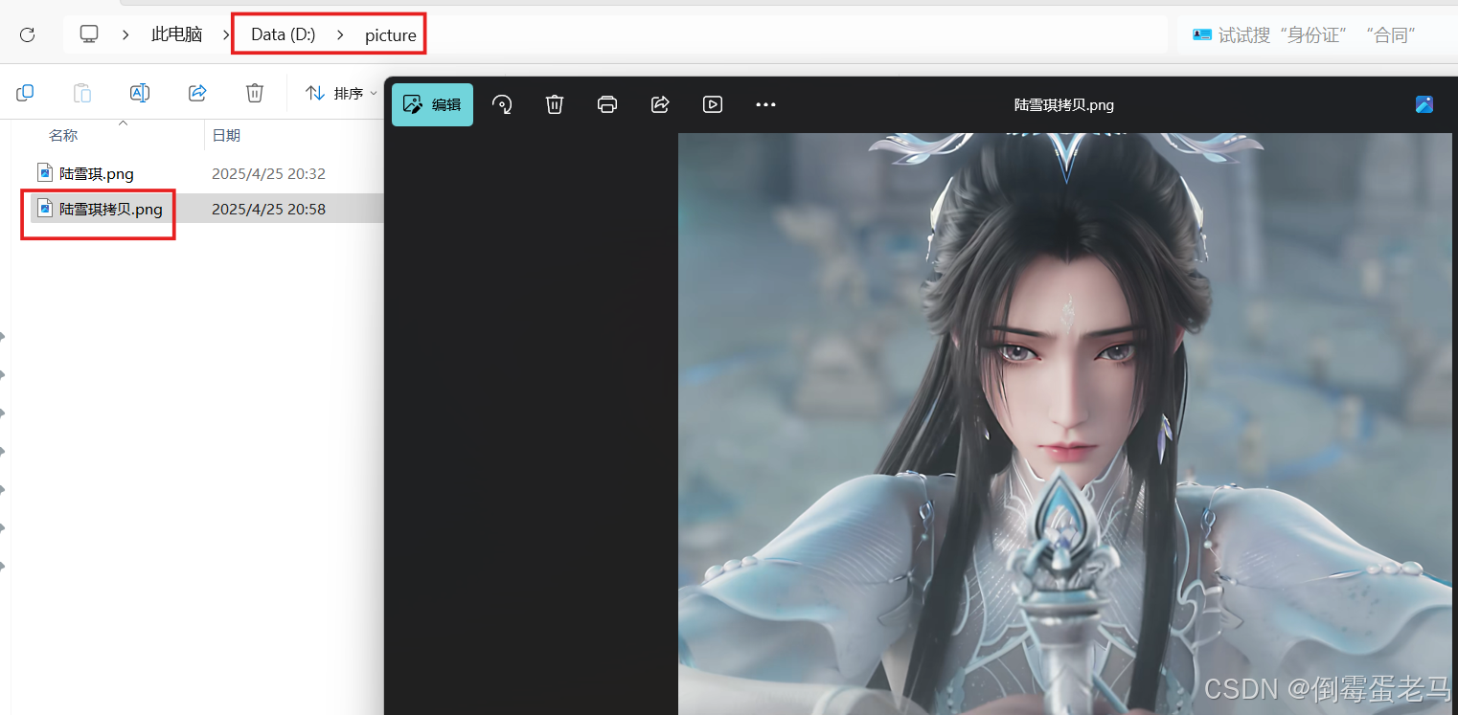
Task: Select the file 陆雪琪拷贝.png
Action: (111, 209)
